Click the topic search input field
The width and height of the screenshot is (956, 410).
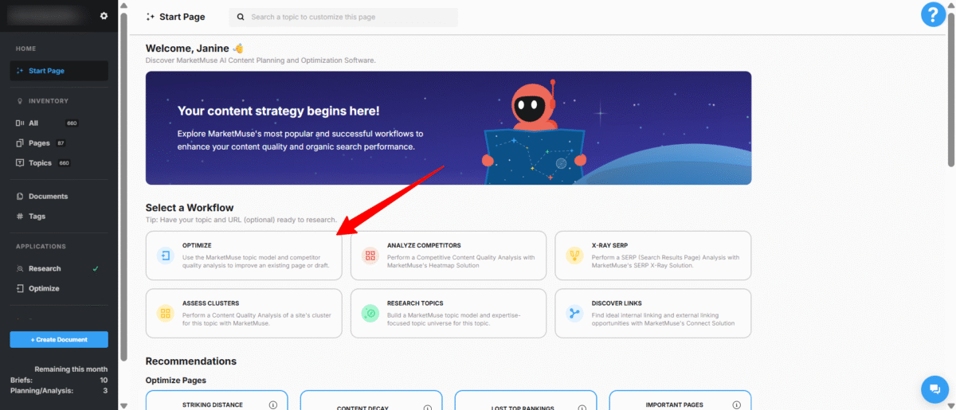tap(343, 17)
